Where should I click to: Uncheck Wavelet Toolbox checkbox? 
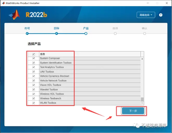[x=34, y=89]
